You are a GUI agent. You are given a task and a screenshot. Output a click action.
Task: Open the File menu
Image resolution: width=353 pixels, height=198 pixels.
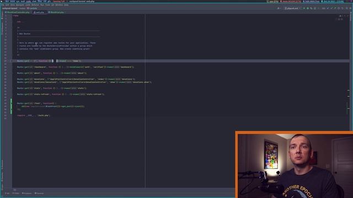3,5
